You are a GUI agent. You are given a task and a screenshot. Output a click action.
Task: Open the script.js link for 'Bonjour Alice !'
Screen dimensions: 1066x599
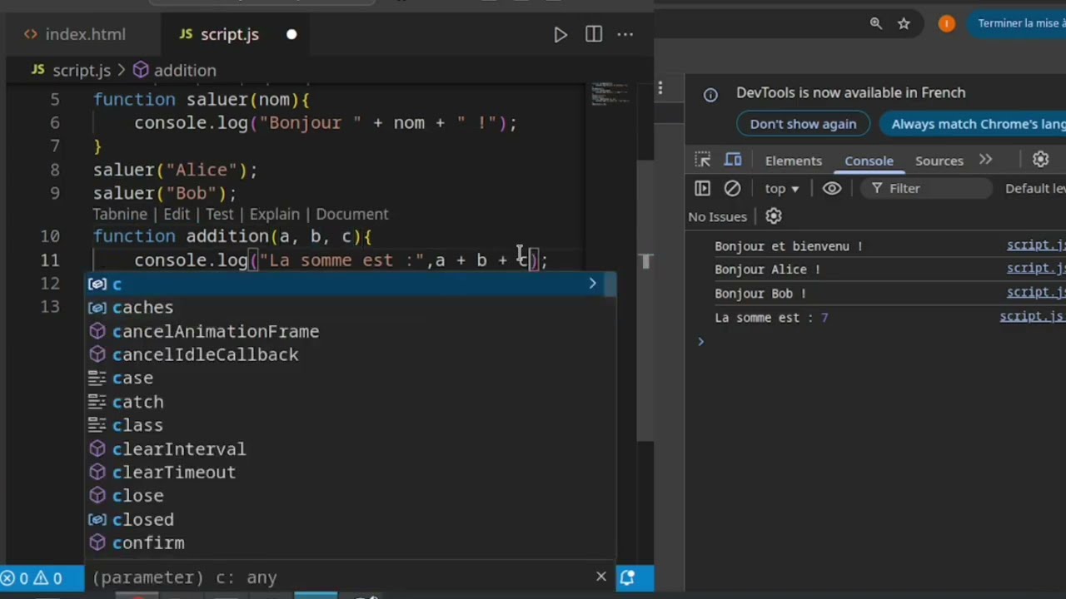[1036, 269]
